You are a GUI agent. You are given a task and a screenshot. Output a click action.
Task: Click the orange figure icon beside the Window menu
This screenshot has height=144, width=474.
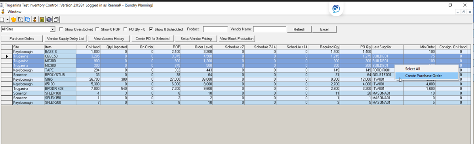pyautogui.click(x=3, y=11)
